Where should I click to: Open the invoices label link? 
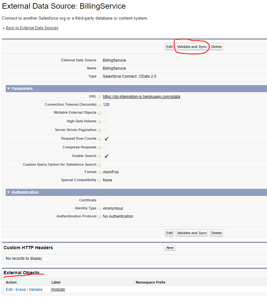pos(58,289)
